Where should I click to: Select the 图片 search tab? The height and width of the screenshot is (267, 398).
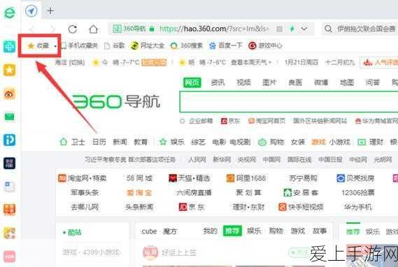(x=269, y=82)
